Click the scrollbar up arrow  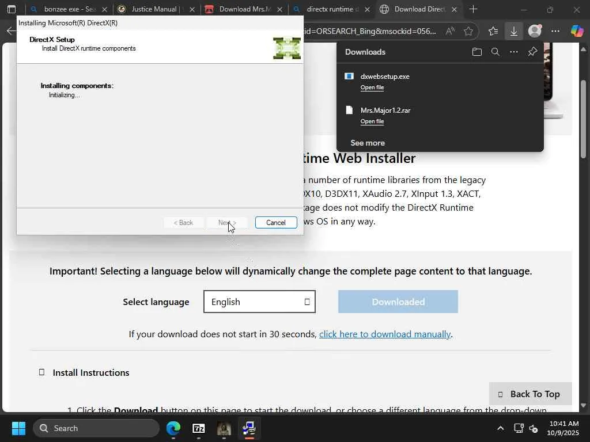coord(584,49)
